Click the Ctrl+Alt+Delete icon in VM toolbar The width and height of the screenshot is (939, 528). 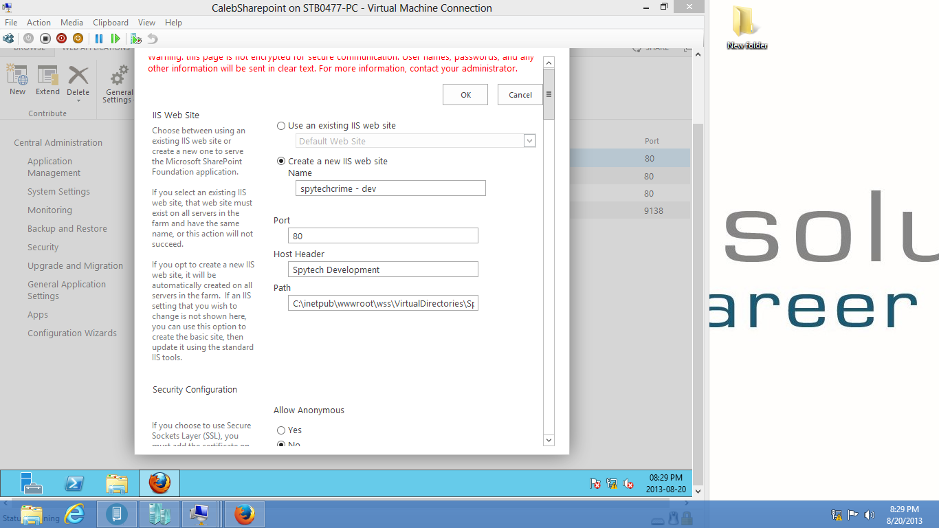point(9,38)
